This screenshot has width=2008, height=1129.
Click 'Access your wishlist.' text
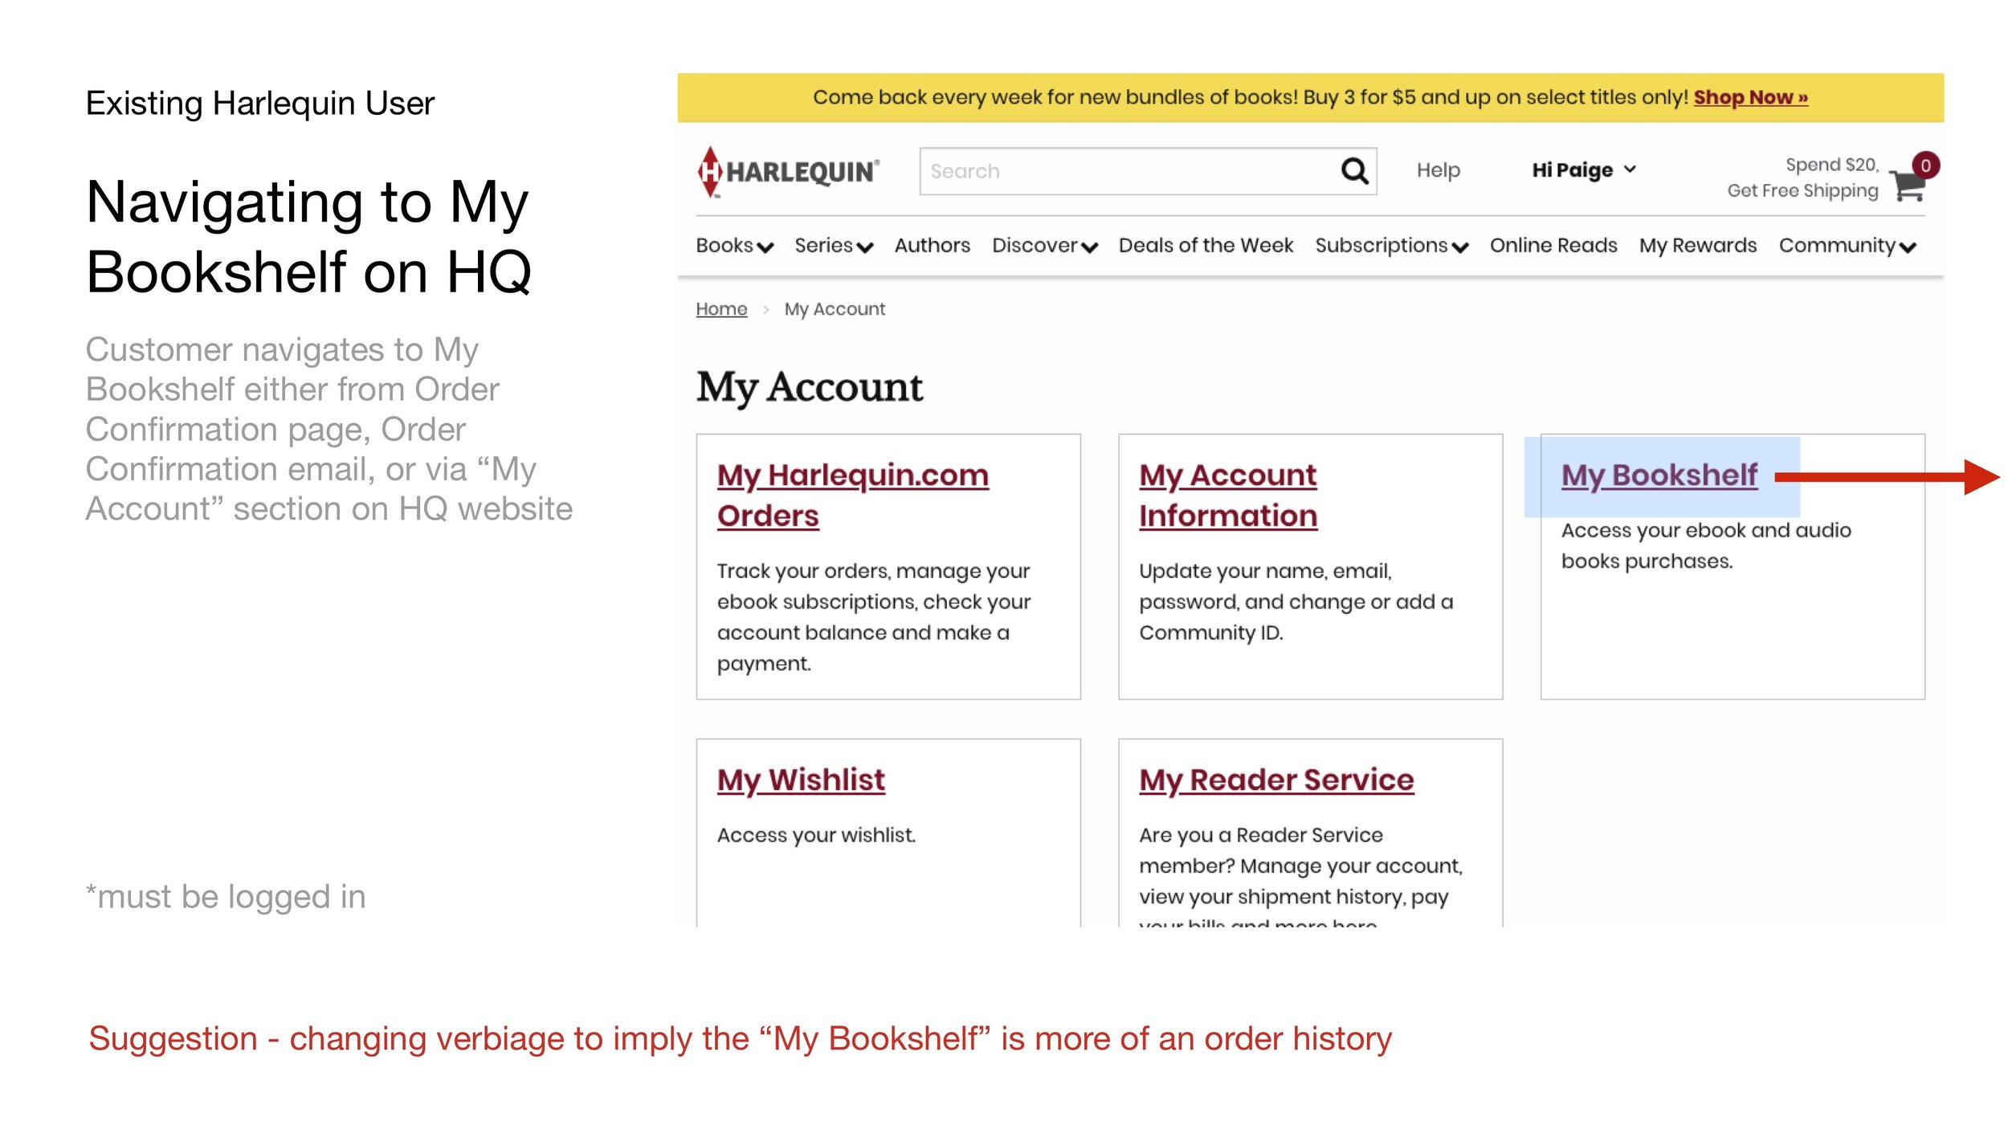816,836
